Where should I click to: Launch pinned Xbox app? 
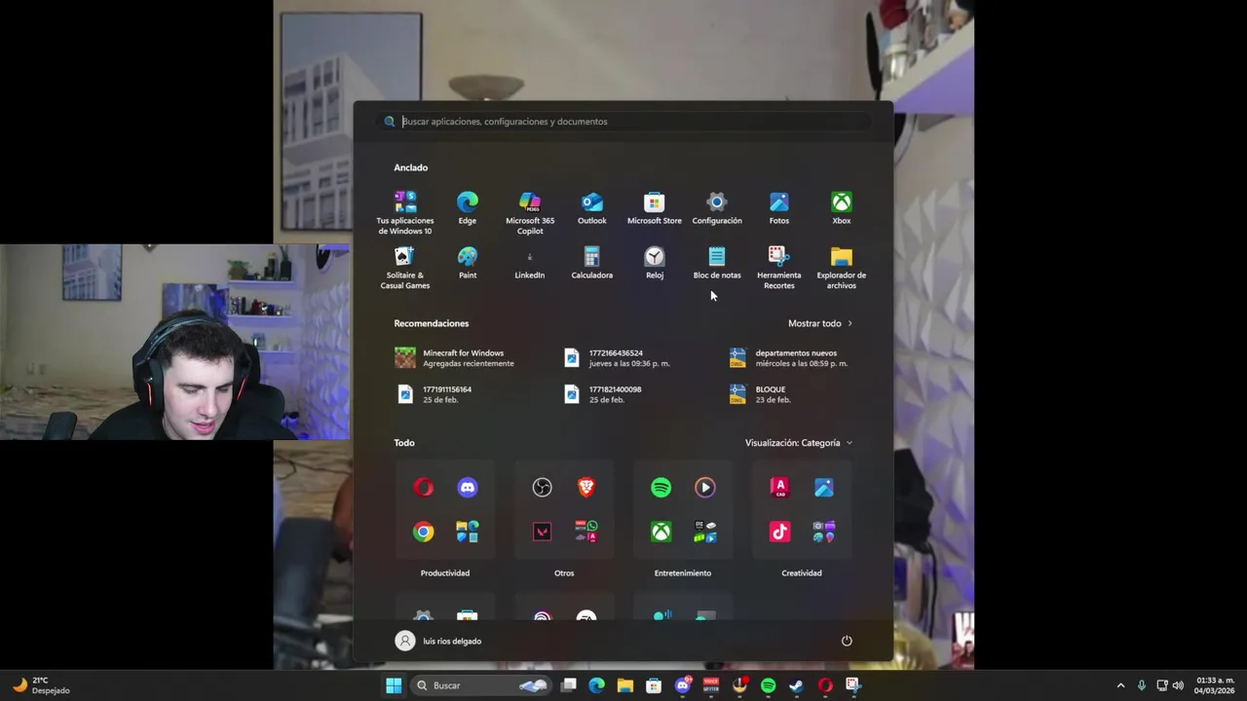click(x=842, y=208)
